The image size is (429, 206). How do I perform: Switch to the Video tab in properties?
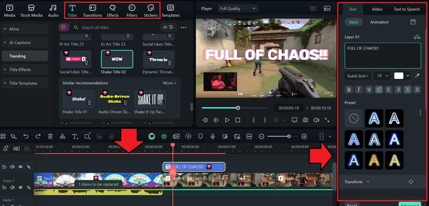377,9
